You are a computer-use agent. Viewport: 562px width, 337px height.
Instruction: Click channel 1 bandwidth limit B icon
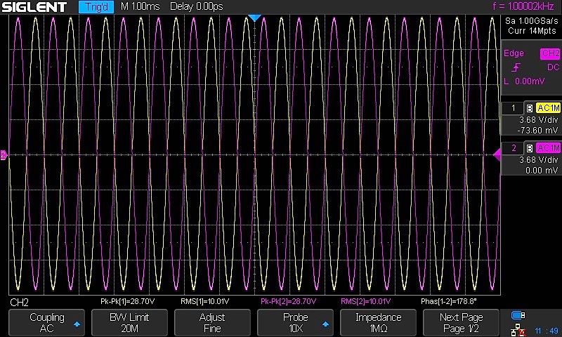click(x=529, y=108)
